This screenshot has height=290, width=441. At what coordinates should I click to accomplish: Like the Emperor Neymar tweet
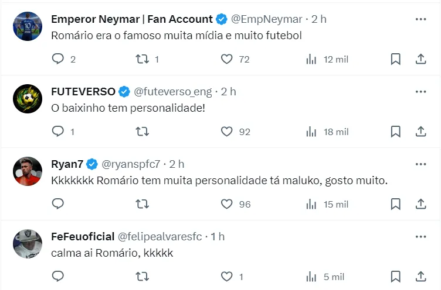227,59
